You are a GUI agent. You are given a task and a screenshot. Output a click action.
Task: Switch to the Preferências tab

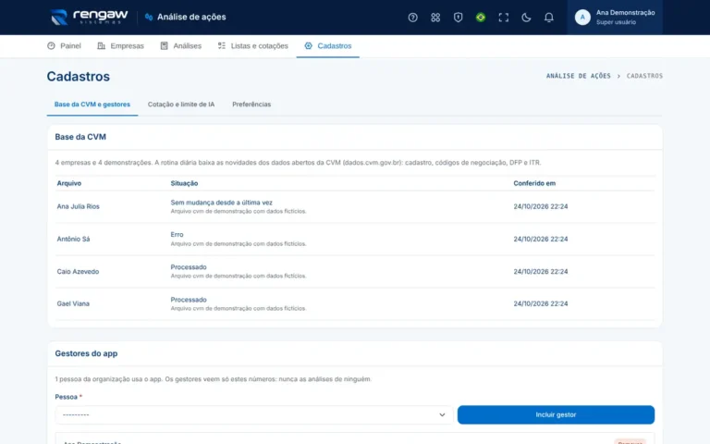(x=251, y=105)
